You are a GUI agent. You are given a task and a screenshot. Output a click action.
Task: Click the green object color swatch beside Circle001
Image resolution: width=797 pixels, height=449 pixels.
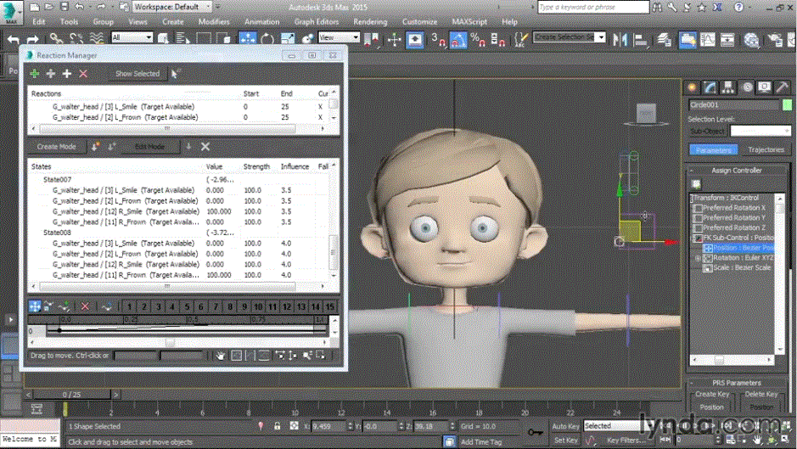[x=787, y=105]
